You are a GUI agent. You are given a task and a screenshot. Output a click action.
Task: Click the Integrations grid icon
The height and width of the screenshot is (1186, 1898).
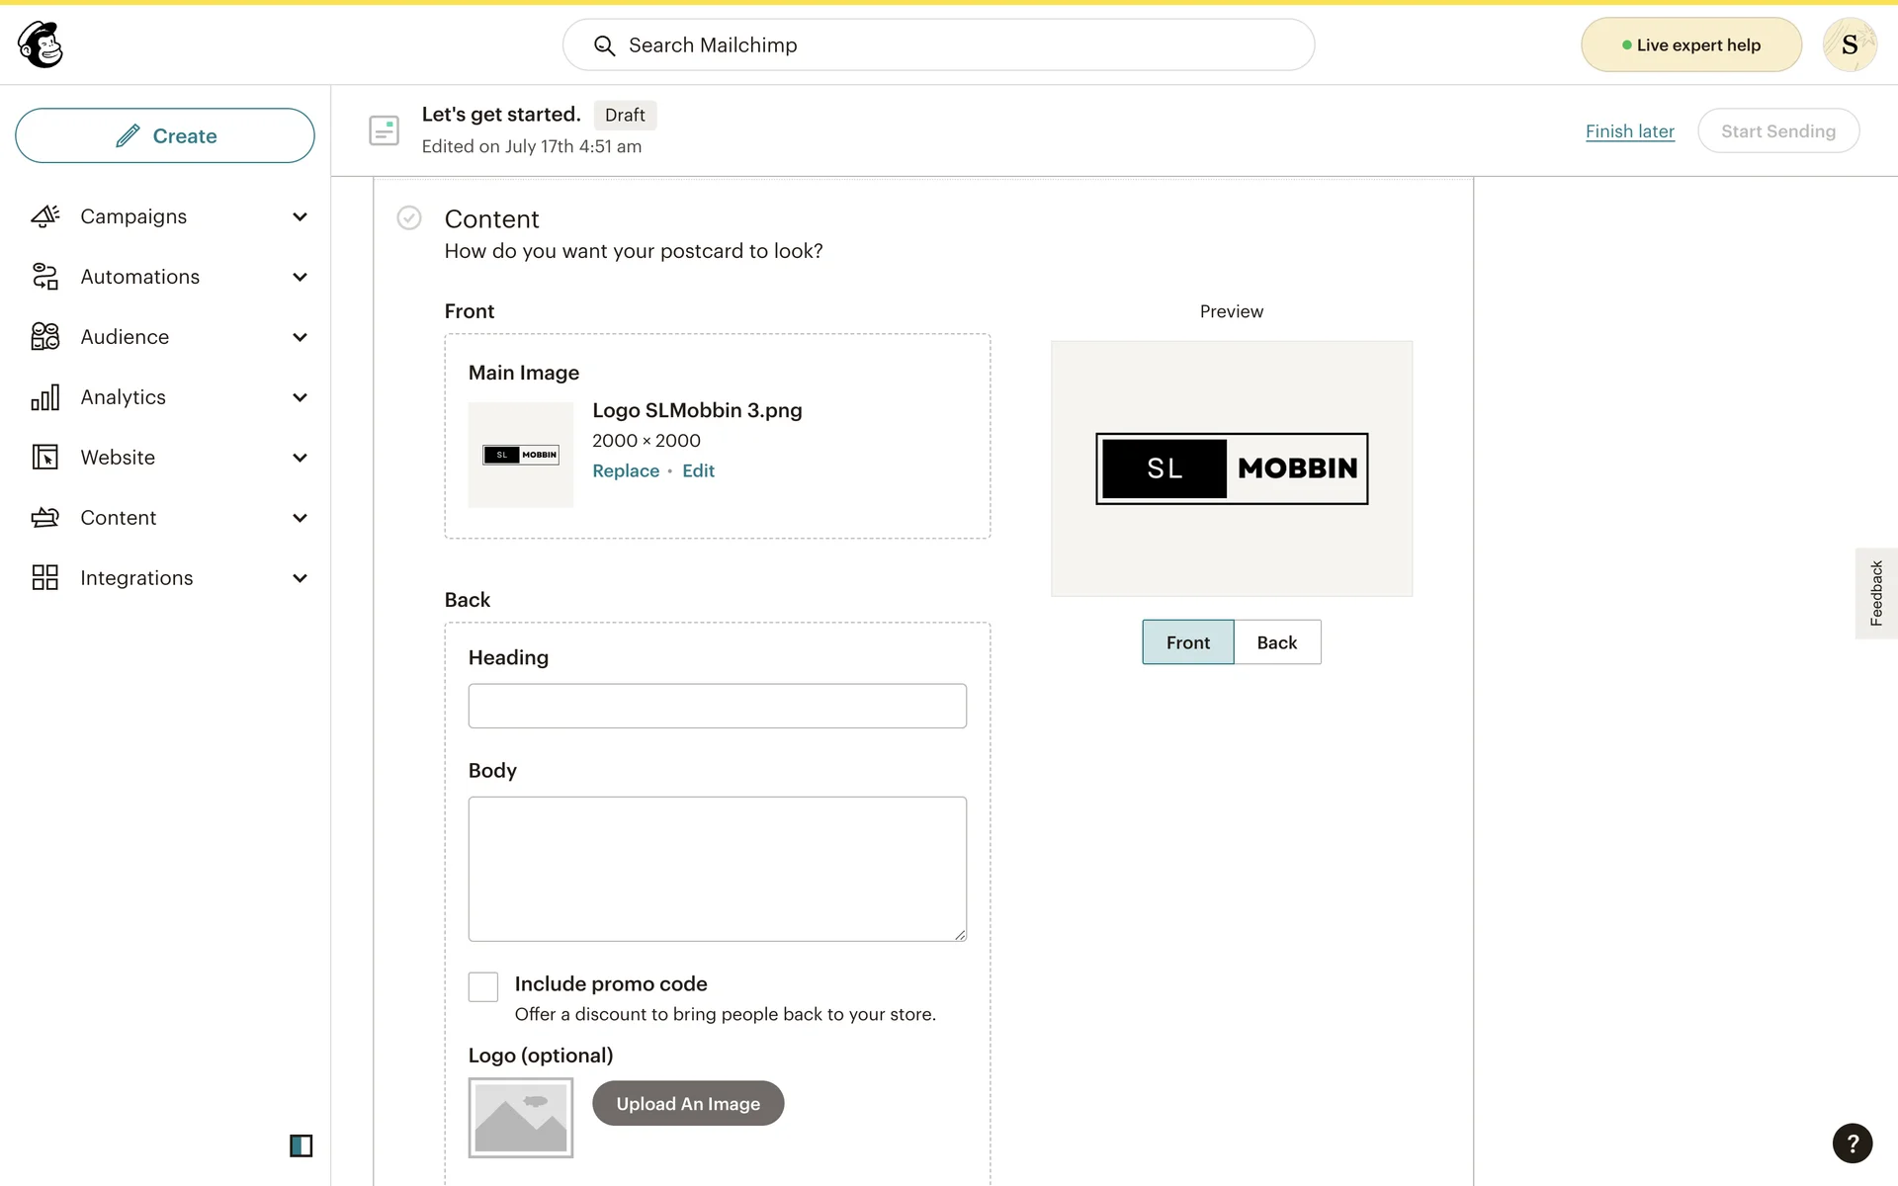tap(44, 578)
